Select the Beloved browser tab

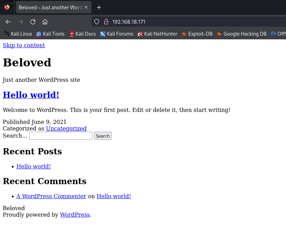(50, 7)
